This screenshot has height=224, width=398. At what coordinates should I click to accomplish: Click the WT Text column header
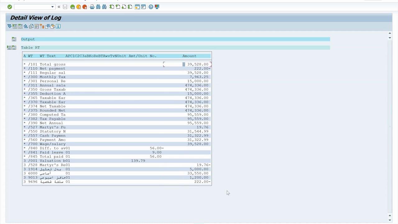[x=48, y=56]
